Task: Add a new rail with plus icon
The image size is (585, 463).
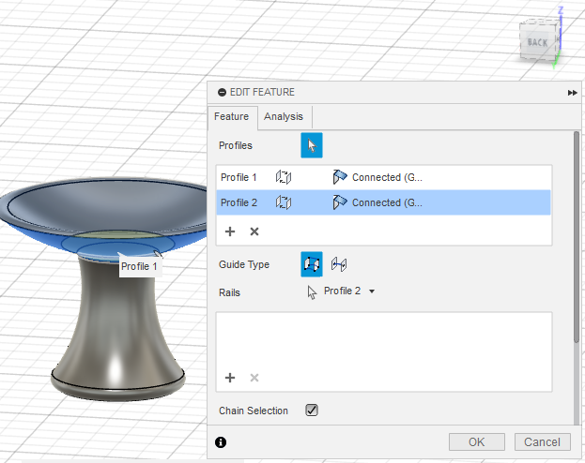Action: pyautogui.click(x=230, y=378)
